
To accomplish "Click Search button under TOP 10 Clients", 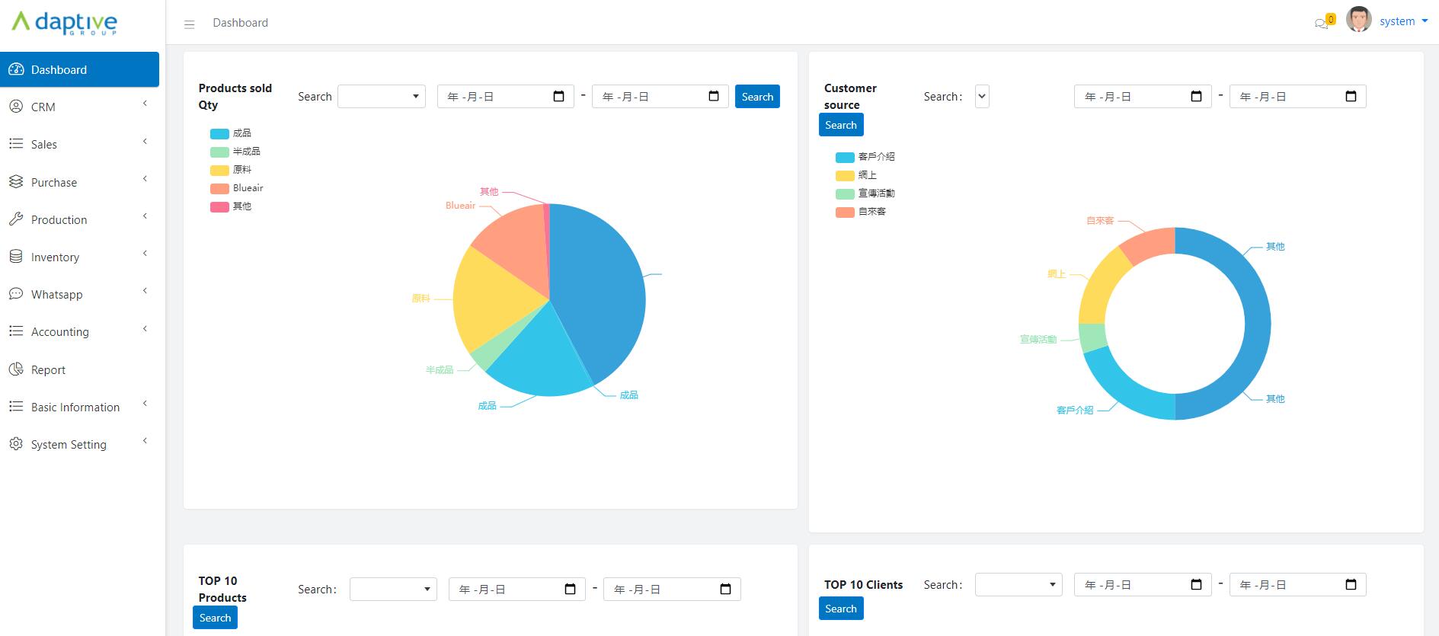I will (x=841, y=609).
